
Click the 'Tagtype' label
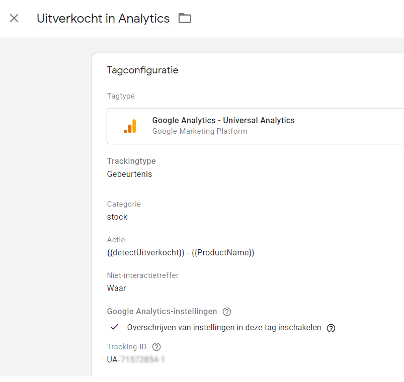click(121, 96)
